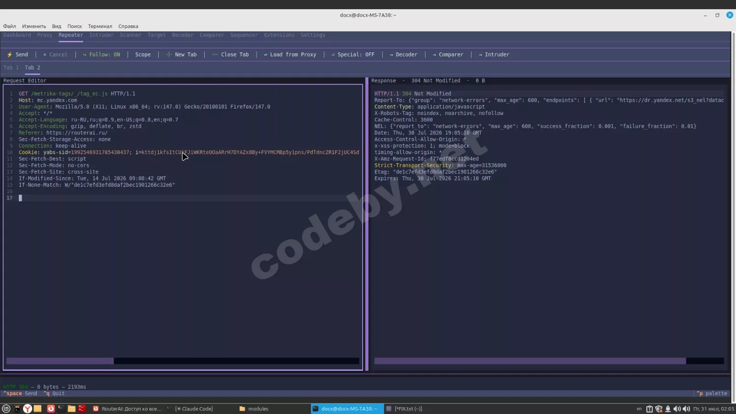736x414 pixels.
Task: Create a New Tab in repeater
Action: click(181, 54)
